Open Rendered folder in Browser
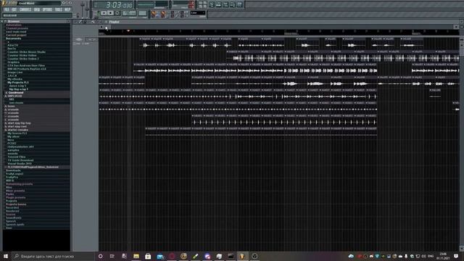Screen dimensions: 464x261 [x=12, y=211]
